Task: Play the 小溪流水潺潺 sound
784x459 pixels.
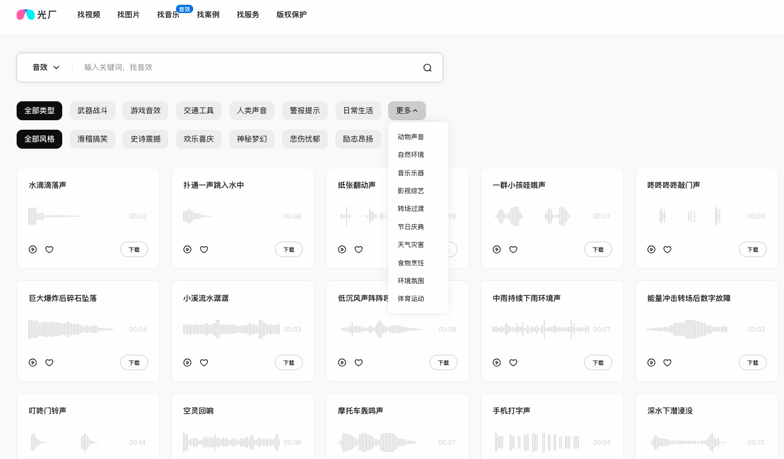Action: tap(187, 362)
